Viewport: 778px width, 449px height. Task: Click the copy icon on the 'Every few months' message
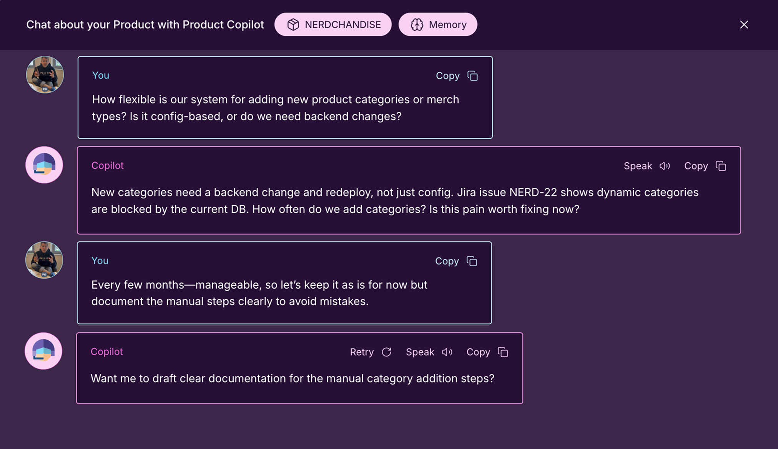pos(472,261)
